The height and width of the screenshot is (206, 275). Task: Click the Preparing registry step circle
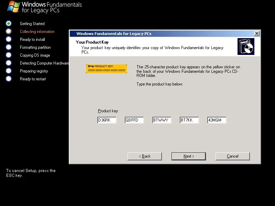9,71
